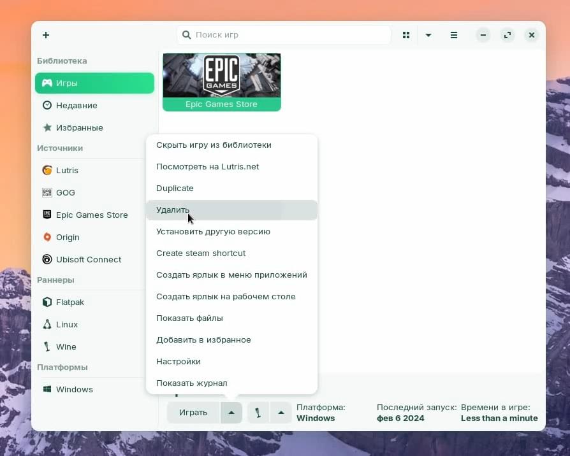Viewport: 570px width, 456px height.
Task: Click the star icon beside Избранные
Action: pyautogui.click(x=47, y=127)
